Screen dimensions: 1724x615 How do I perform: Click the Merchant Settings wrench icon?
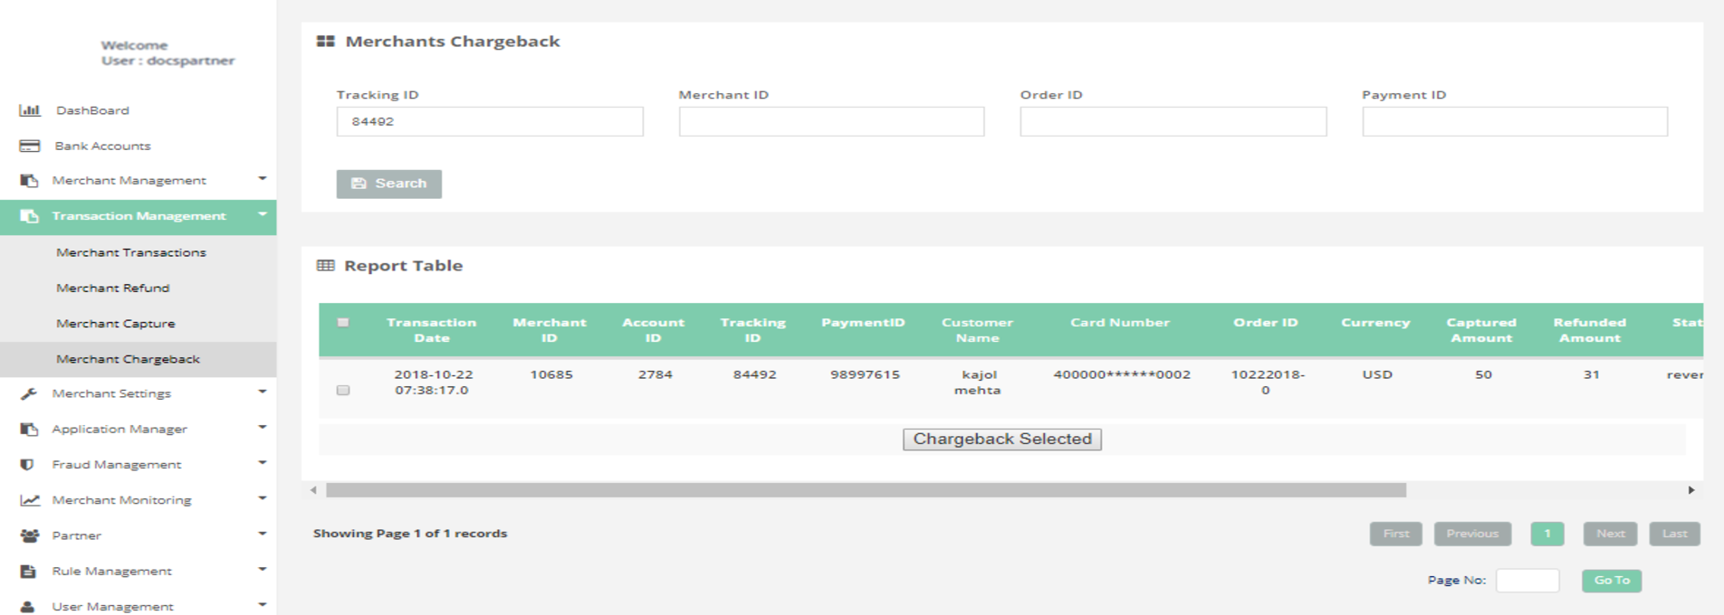pos(29,393)
